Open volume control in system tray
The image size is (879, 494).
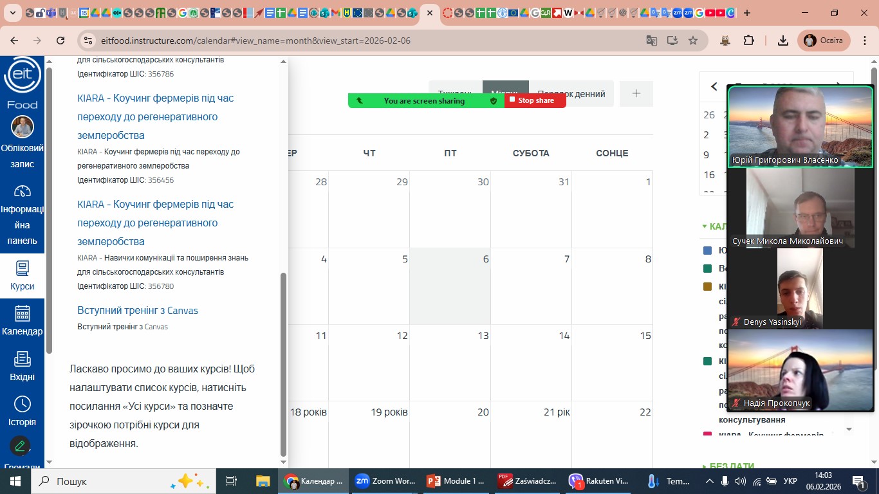[x=741, y=481]
